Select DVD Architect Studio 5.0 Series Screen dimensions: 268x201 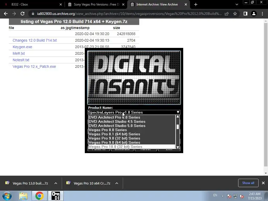pyautogui.click(x=132, y=126)
